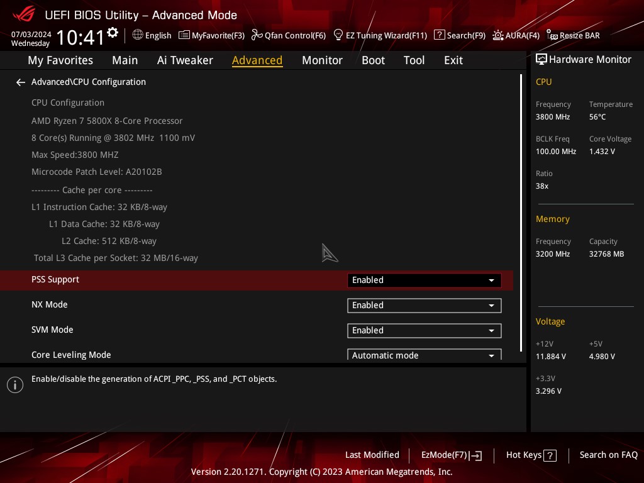Image resolution: width=644 pixels, height=483 pixels.
Task: Select the SVM Mode label
Action: 52,330
